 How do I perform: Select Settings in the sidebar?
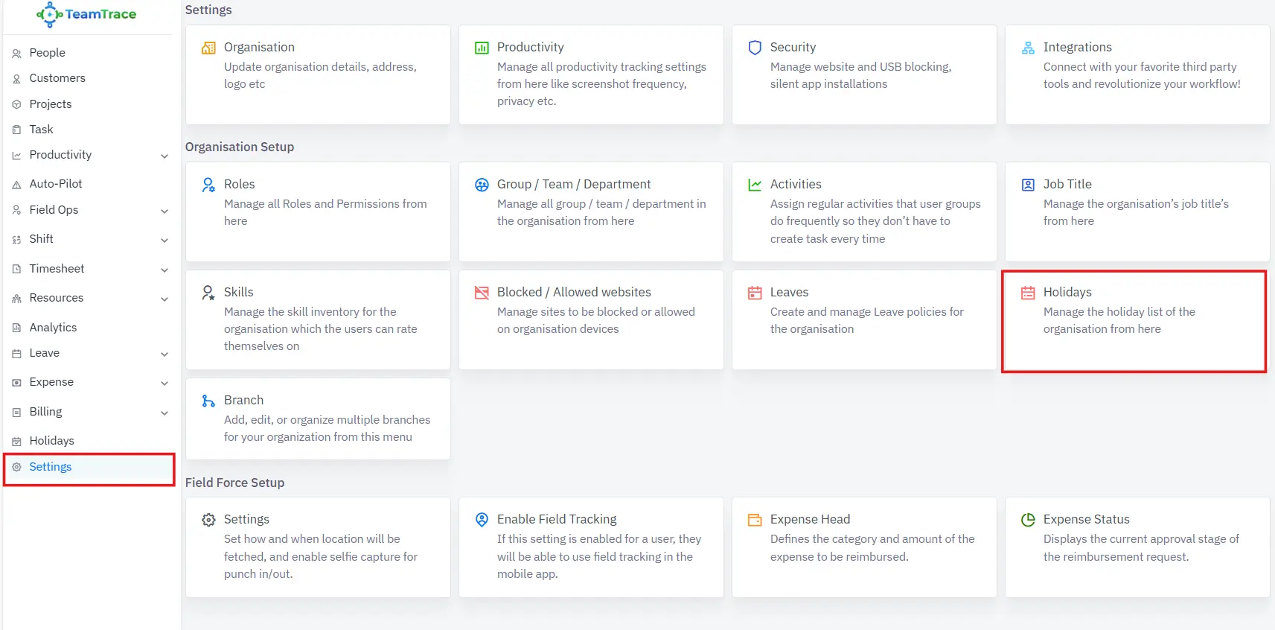tap(51, 467)
